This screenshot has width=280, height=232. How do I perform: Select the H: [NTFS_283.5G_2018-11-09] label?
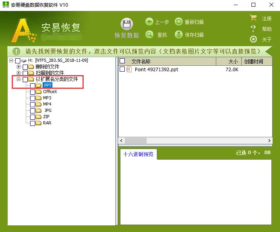[x=58, y=60]
